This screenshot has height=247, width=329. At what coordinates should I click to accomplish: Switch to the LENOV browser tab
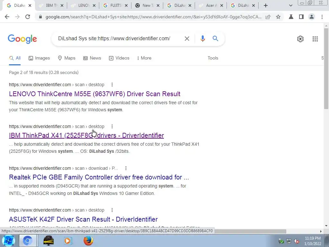coord(84,6)
